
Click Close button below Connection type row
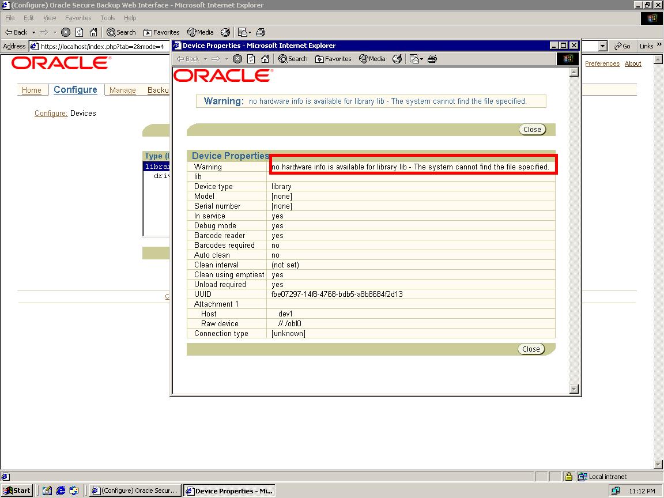(531, 349)
